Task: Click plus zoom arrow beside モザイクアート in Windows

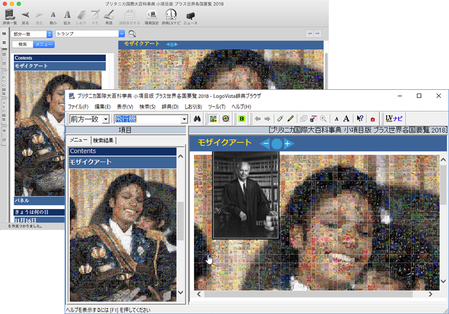Action: pyautogui.click(x=288, y=143)
